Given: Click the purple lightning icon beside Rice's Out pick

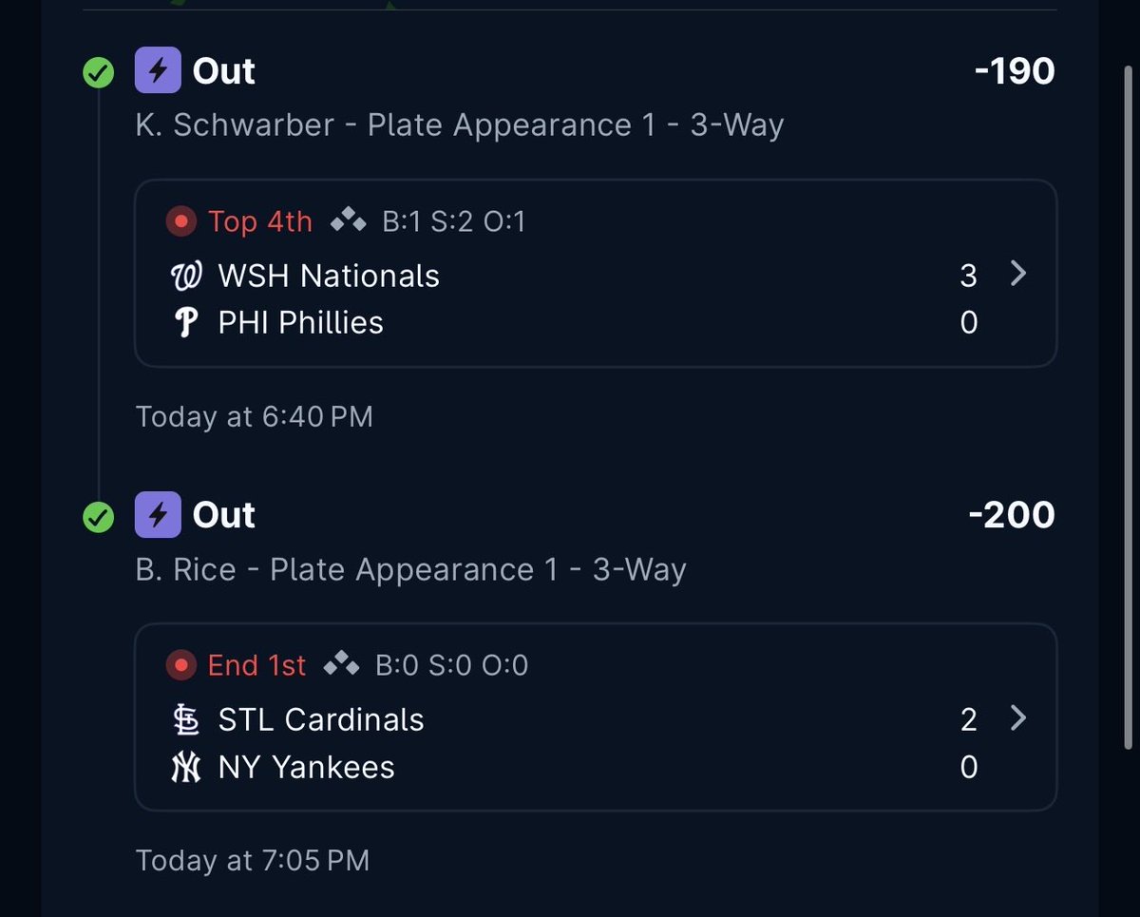Looking at the screenshot, I should [158, 515].
